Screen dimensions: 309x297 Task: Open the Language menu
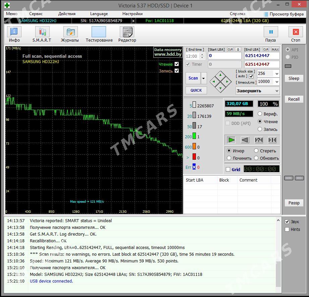click(99, 14)
